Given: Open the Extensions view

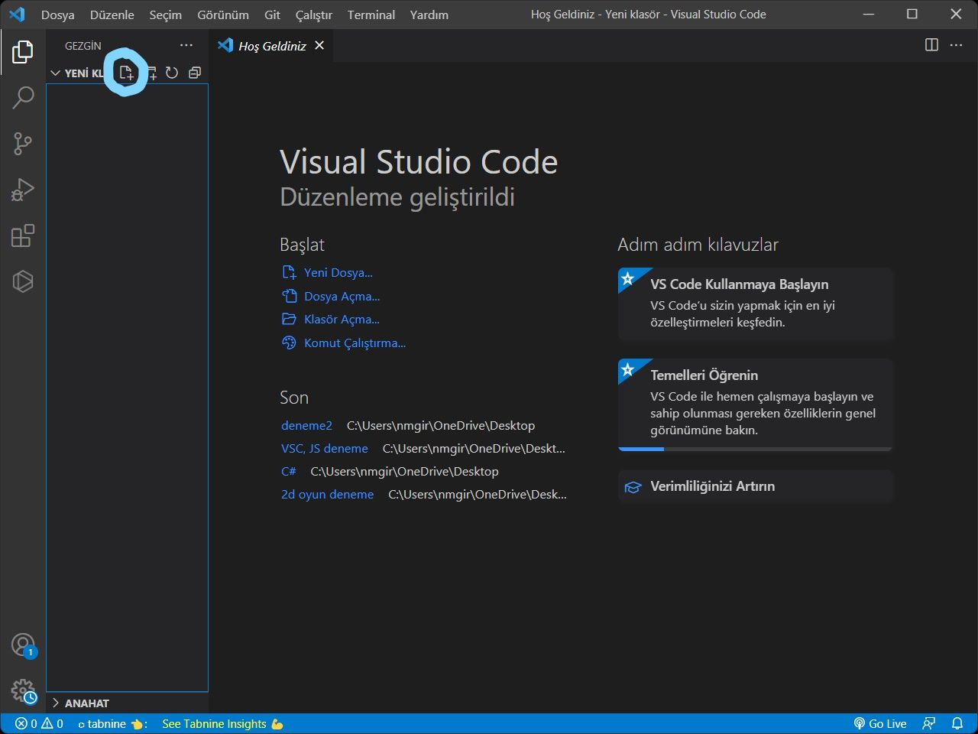Looking at the screenshot, I should [23, 235].
